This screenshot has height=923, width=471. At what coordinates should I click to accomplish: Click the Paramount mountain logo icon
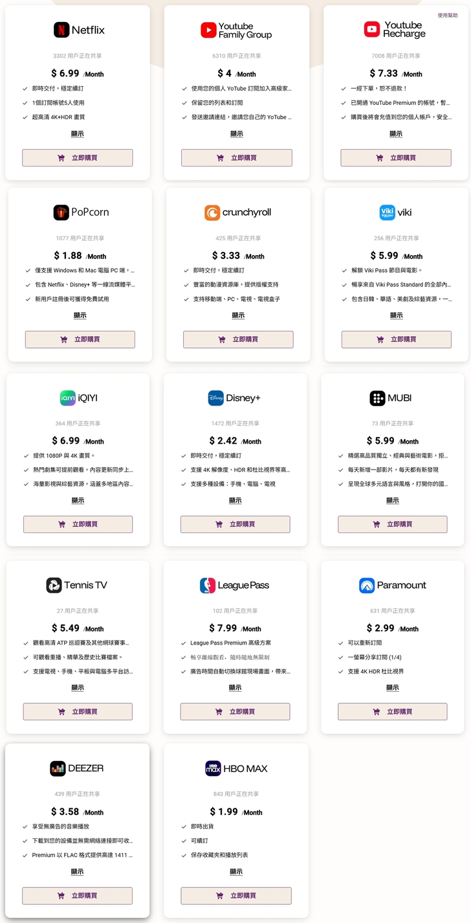[367, 586]
